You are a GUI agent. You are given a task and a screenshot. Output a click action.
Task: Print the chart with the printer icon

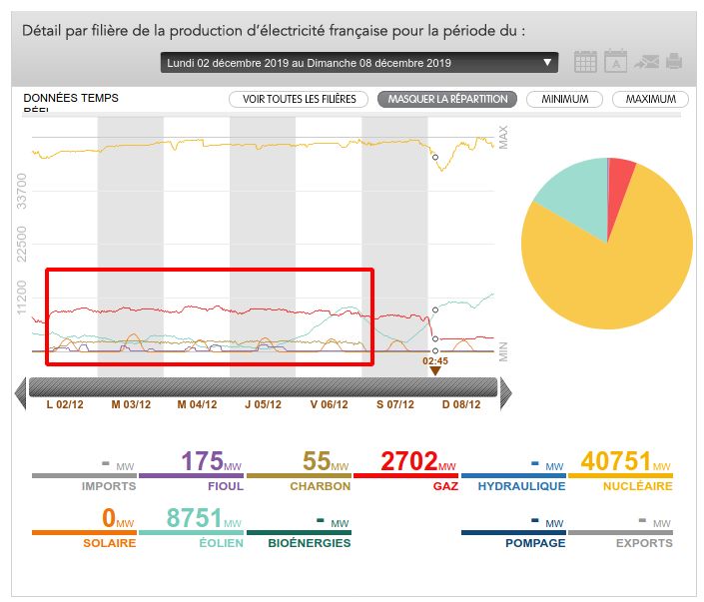pos(675,62)
